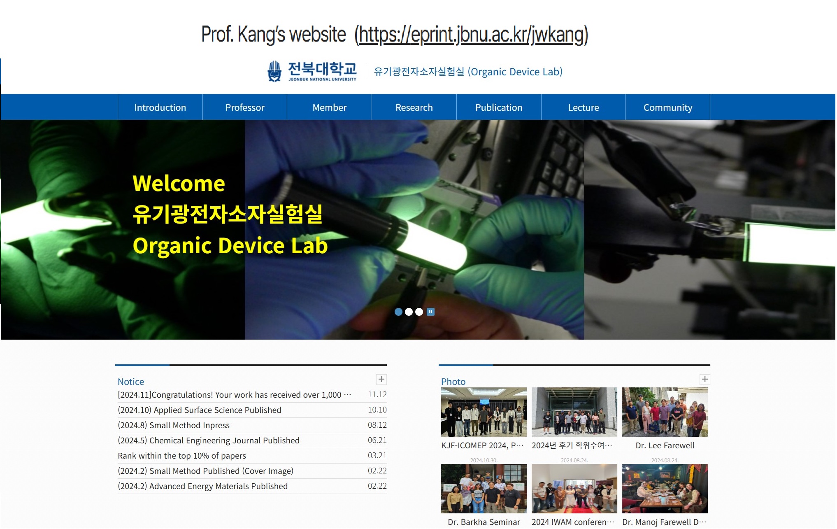Open the Dr. Barkha Seminar photo
The image size is (837, 529).
(484, 489)
